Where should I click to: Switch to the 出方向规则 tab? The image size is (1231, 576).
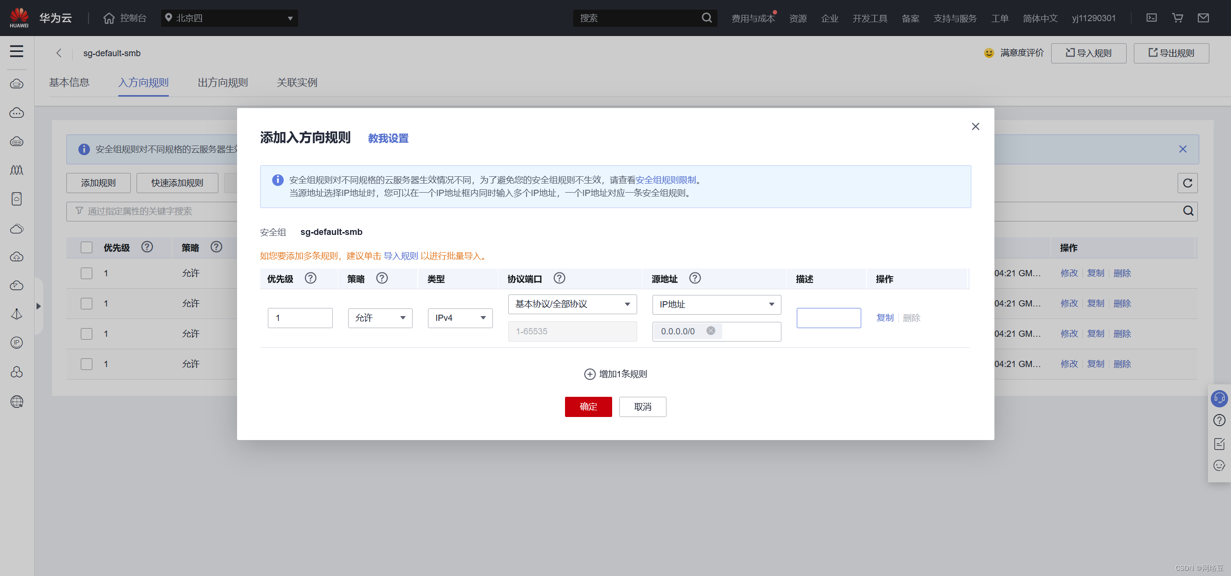click(x=223, y=83)
